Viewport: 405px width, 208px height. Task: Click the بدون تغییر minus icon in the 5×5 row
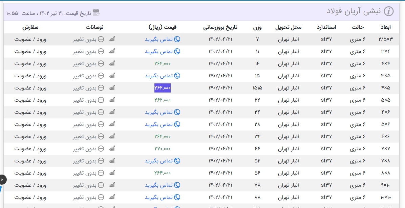pyautogui.click(x=101, y=100)
